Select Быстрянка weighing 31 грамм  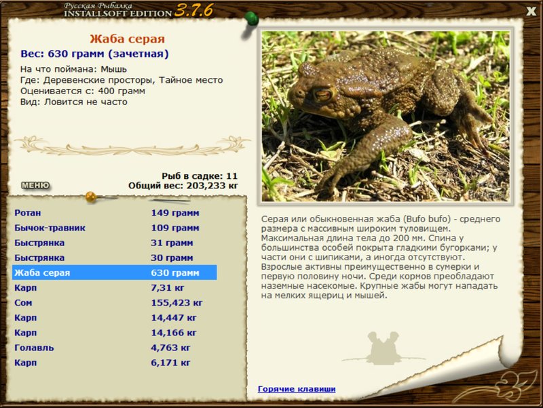coord(114,243)
